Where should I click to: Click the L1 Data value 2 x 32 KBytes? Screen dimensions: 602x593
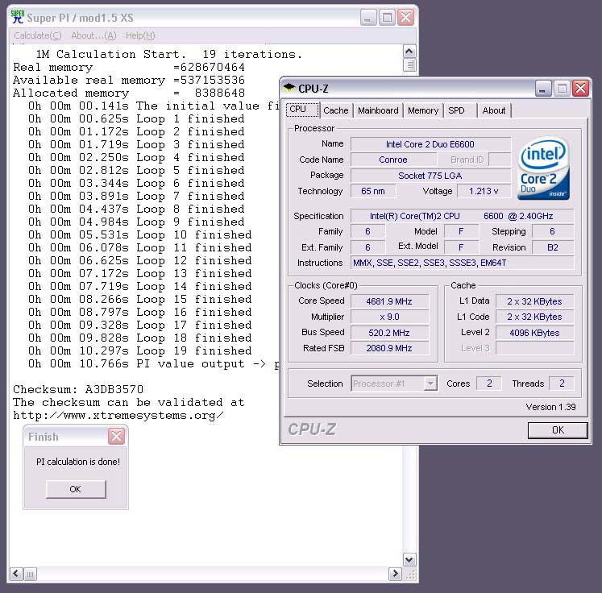coord(535,301)
